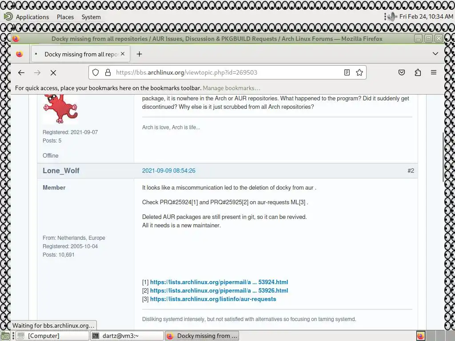Open Manage bookmarks link
Viewport: 455px width, 341px height.
231,88
